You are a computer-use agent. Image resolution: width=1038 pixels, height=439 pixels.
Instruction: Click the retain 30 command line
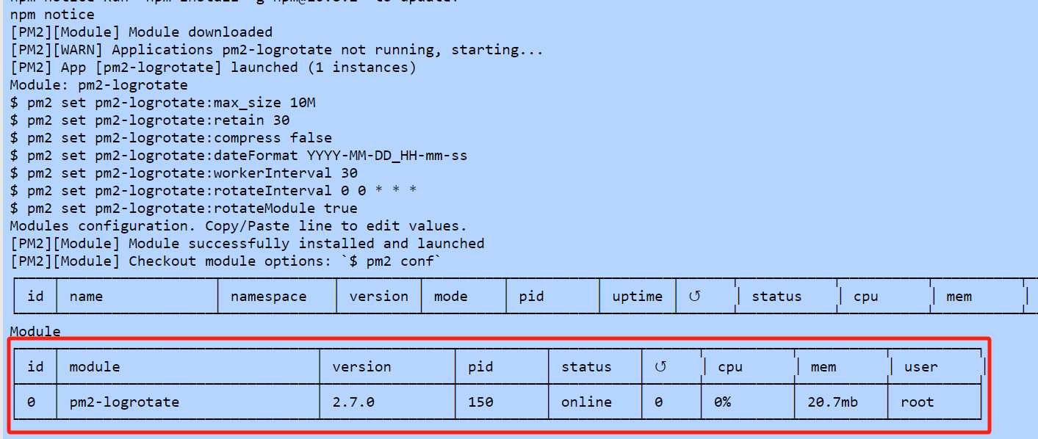(x=150, y=120)
